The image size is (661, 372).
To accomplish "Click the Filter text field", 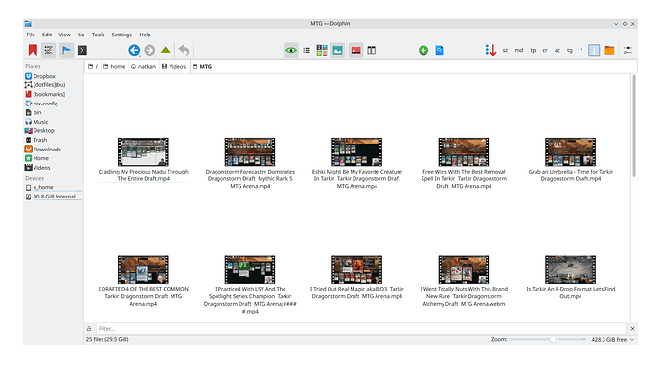I will pyautogui.click(x=360, y=328).
